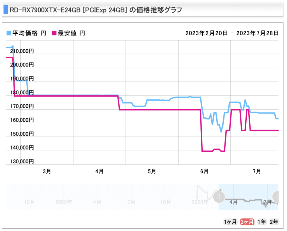Select the 1ヶ月 period button
This screenshot has width=287, height=231.
[x=230, y=222]
